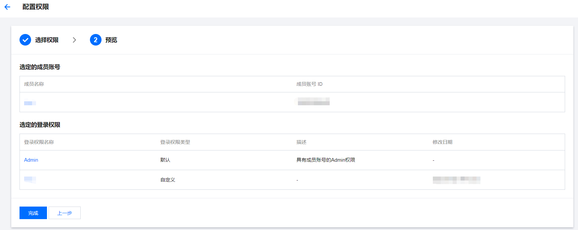The width and height of the screenshot is (578, 230).
Task: Select the 选择权限 step label
Action: point(47,40)
